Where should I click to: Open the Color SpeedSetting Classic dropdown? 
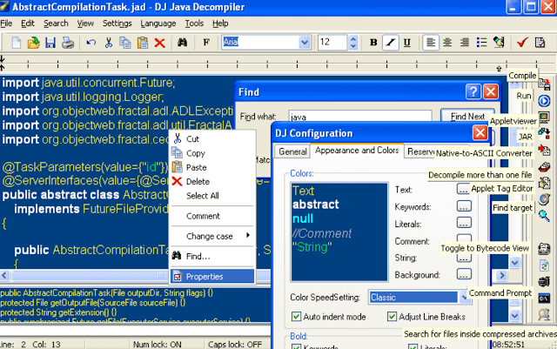[464, 297]
